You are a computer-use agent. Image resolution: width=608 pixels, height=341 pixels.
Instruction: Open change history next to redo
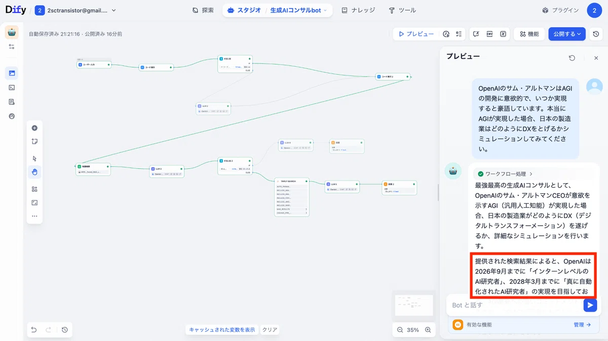click(x=65, y=330)
